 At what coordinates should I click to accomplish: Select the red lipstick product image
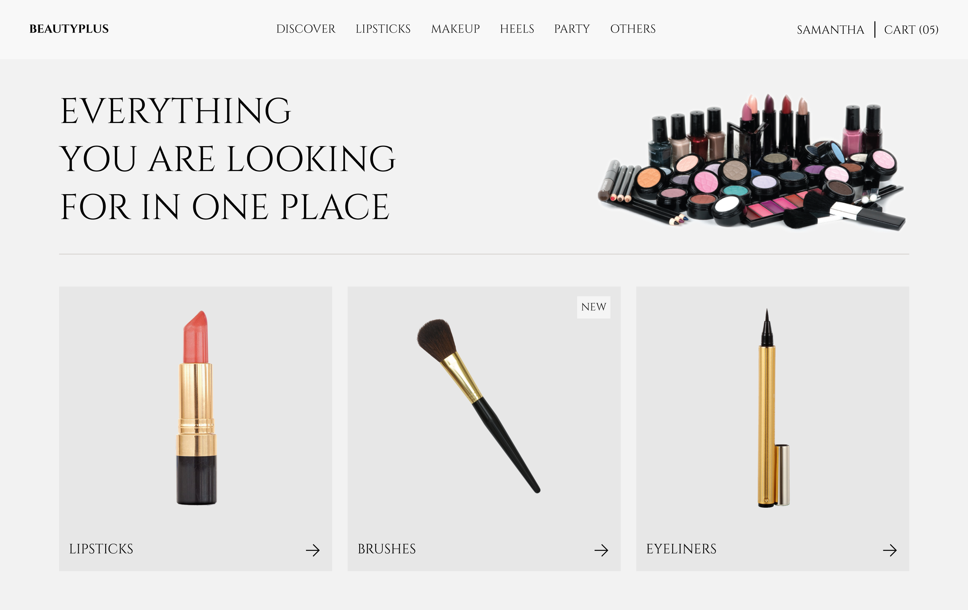(x=196, y=407)
